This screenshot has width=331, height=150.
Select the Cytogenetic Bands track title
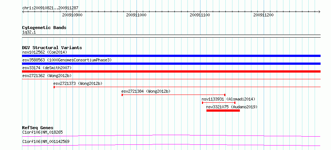click(44, 28)
